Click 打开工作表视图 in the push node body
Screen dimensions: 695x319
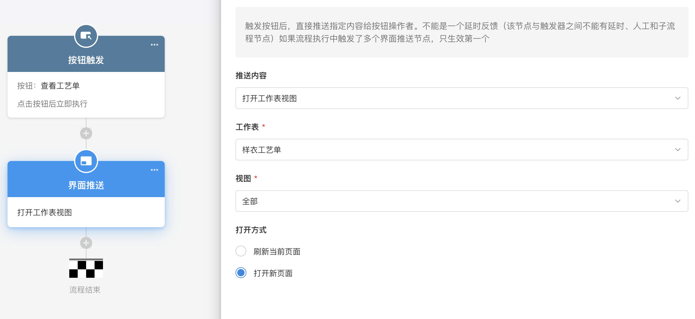pyautogui.click(x=45, y=212)
